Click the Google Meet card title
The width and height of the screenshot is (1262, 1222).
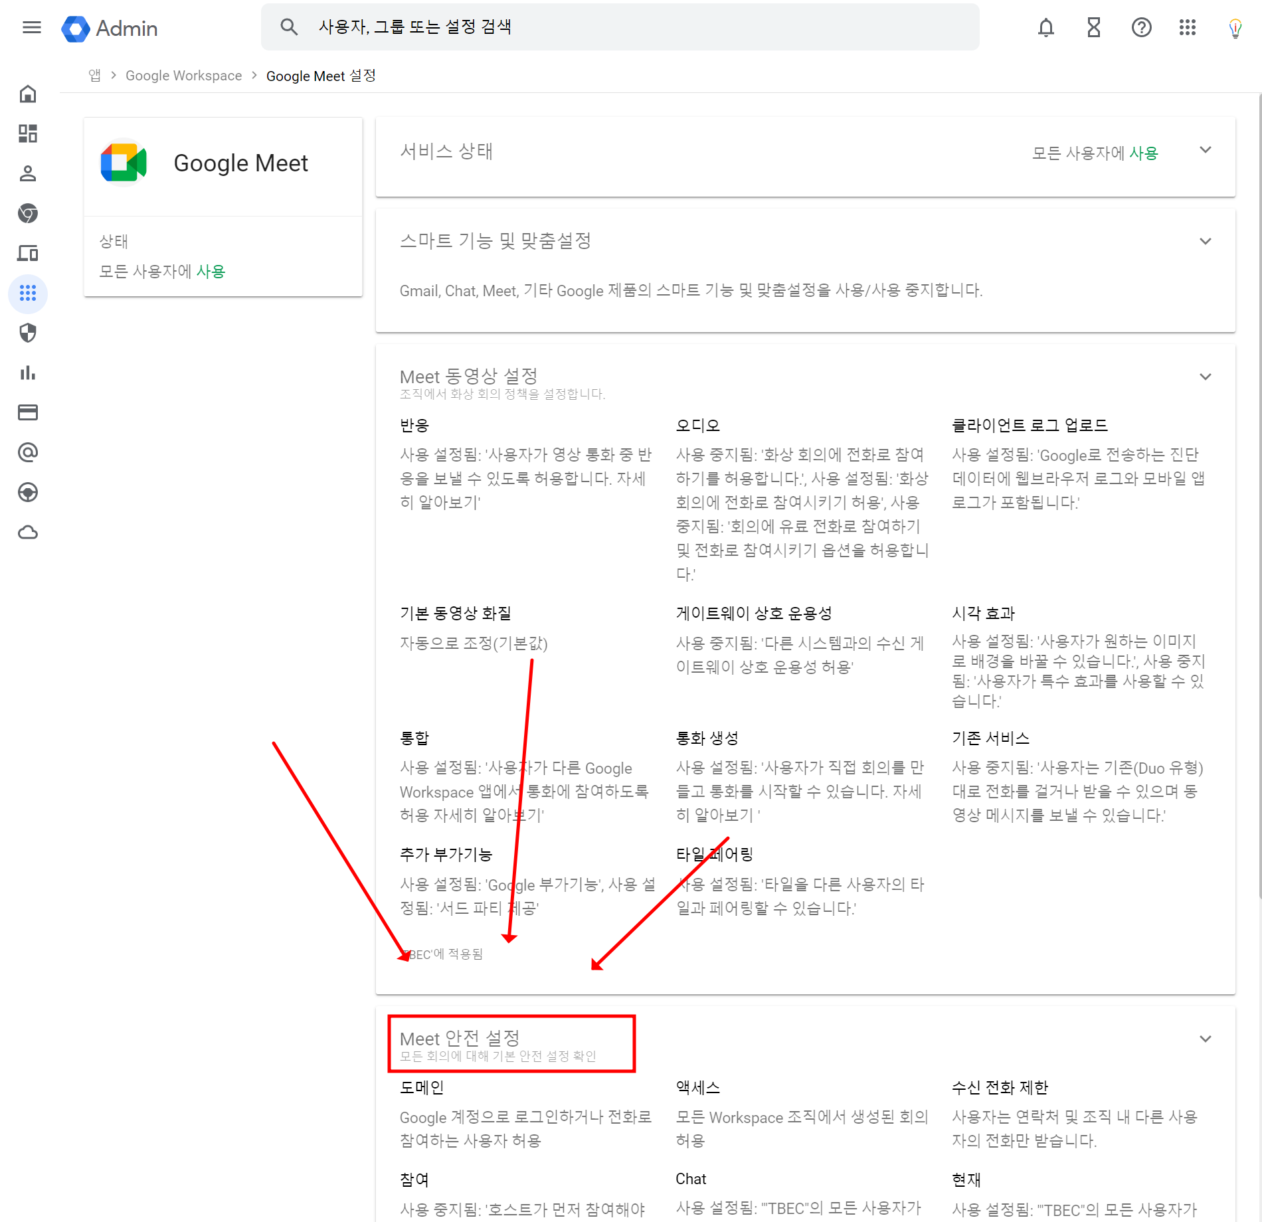[x=240, y=163]
